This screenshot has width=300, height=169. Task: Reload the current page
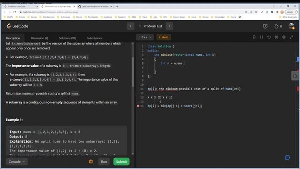click(x=15, y=12)
